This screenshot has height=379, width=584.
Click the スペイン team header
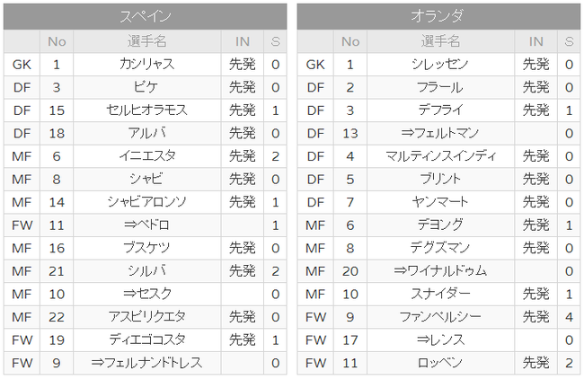(x=146, y=16)
